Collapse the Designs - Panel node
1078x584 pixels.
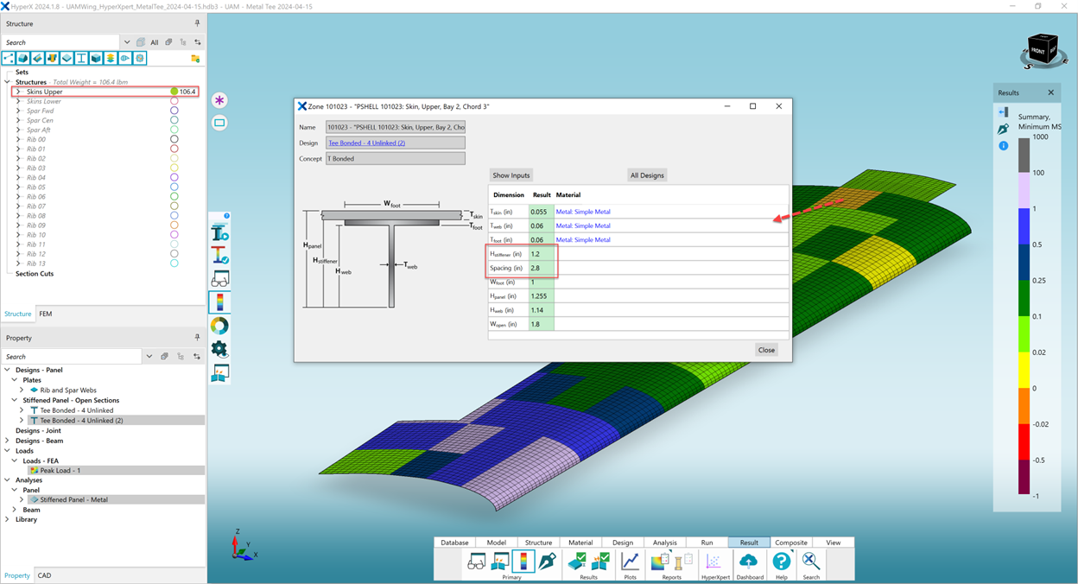point(8,370)
